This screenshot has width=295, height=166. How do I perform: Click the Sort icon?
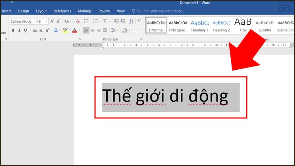131,21
